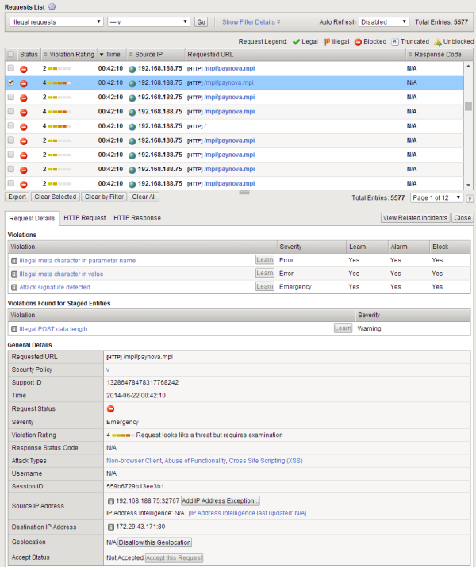This screenshot has height=567, width=476.
Task: Click the help icon beside Requests List
Action: [52, 6]
